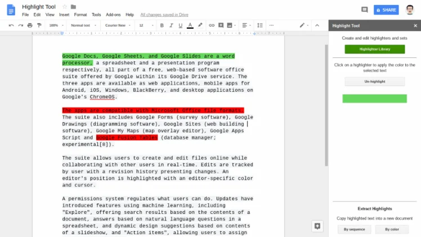Viewport: 421px width, 237px height.
Task: Open the Tools menu
Action: (96, 15)
